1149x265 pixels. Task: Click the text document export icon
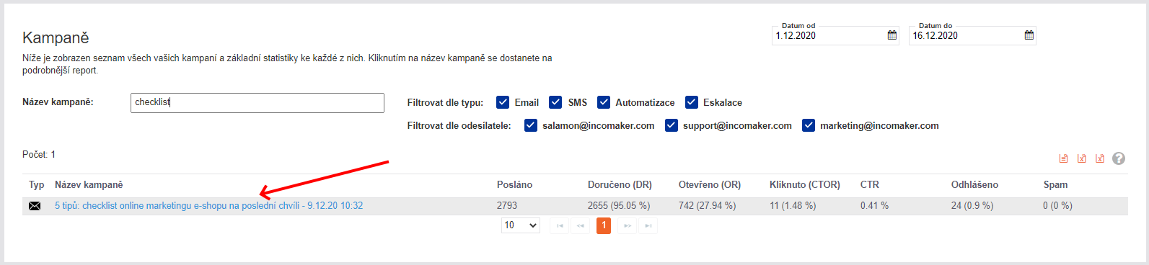pos(1063,158)
